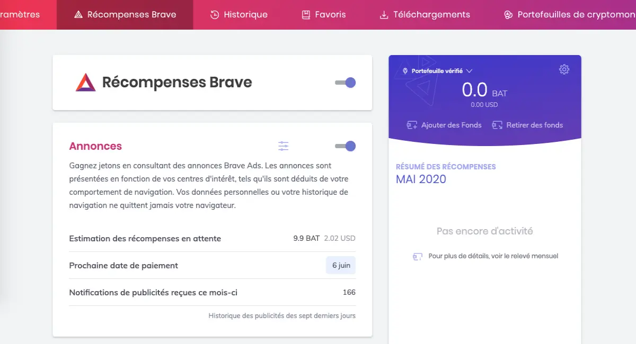This screenshot has height=344, width=636.
Task: Click the Pas encore d'activité message
Action: pyautogui.click(x=485, y=231)
